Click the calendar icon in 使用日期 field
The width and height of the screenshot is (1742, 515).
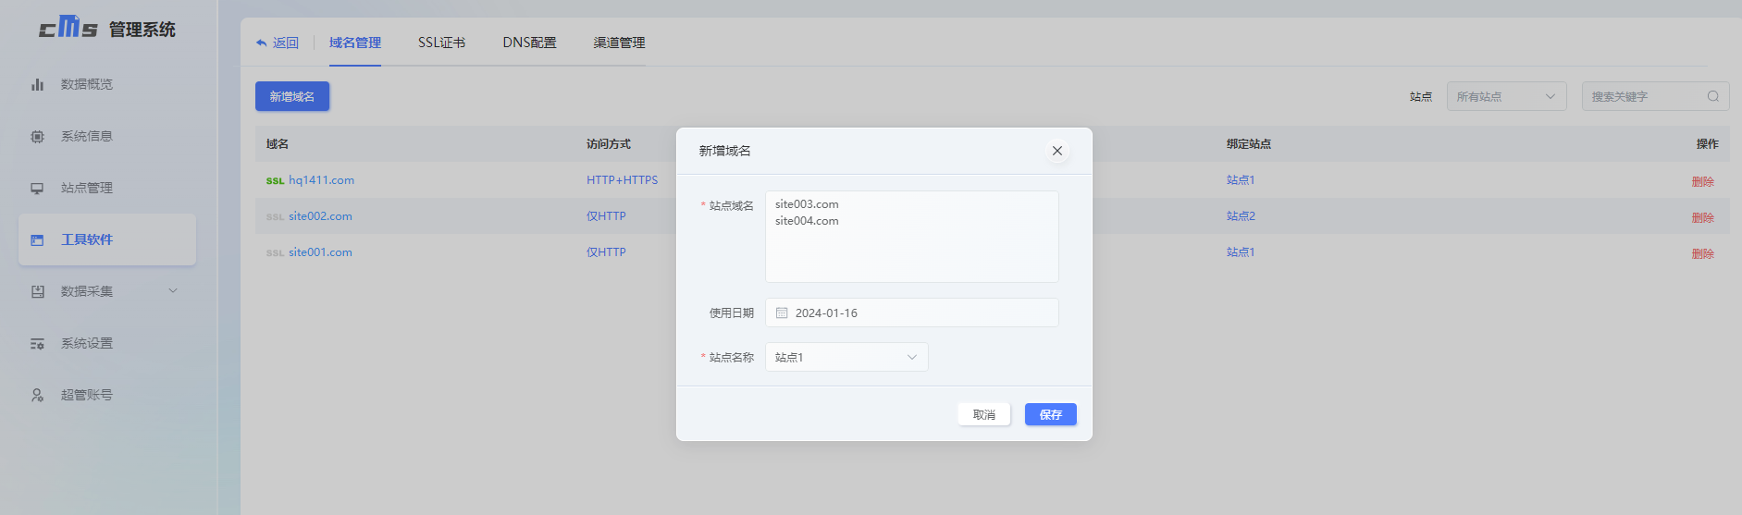782,313
